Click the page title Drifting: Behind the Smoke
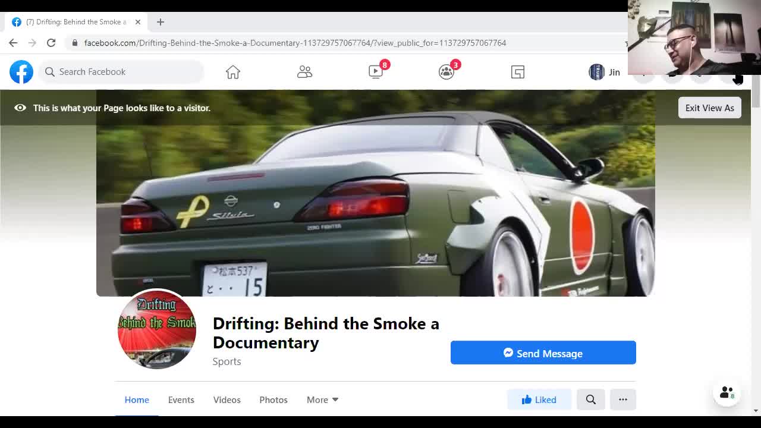Screen dimensions: 761x428 [x=326, y=333]
